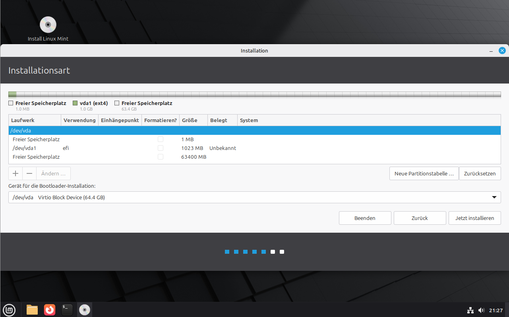
Task: Launch the file manager from taskbar
Action: pos(32,309)
